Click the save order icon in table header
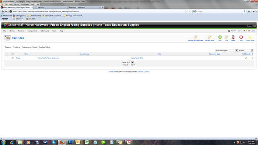Image resolution: width=258 pixels, height=145 pixels. pyautogui.click(x=252, y=54)
